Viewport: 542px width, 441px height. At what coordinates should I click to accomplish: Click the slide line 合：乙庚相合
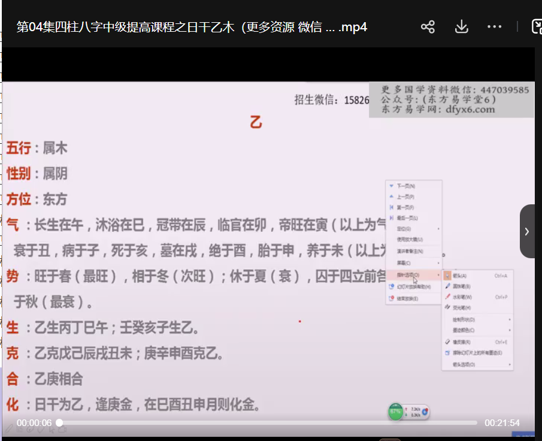[x=44, y=379]
